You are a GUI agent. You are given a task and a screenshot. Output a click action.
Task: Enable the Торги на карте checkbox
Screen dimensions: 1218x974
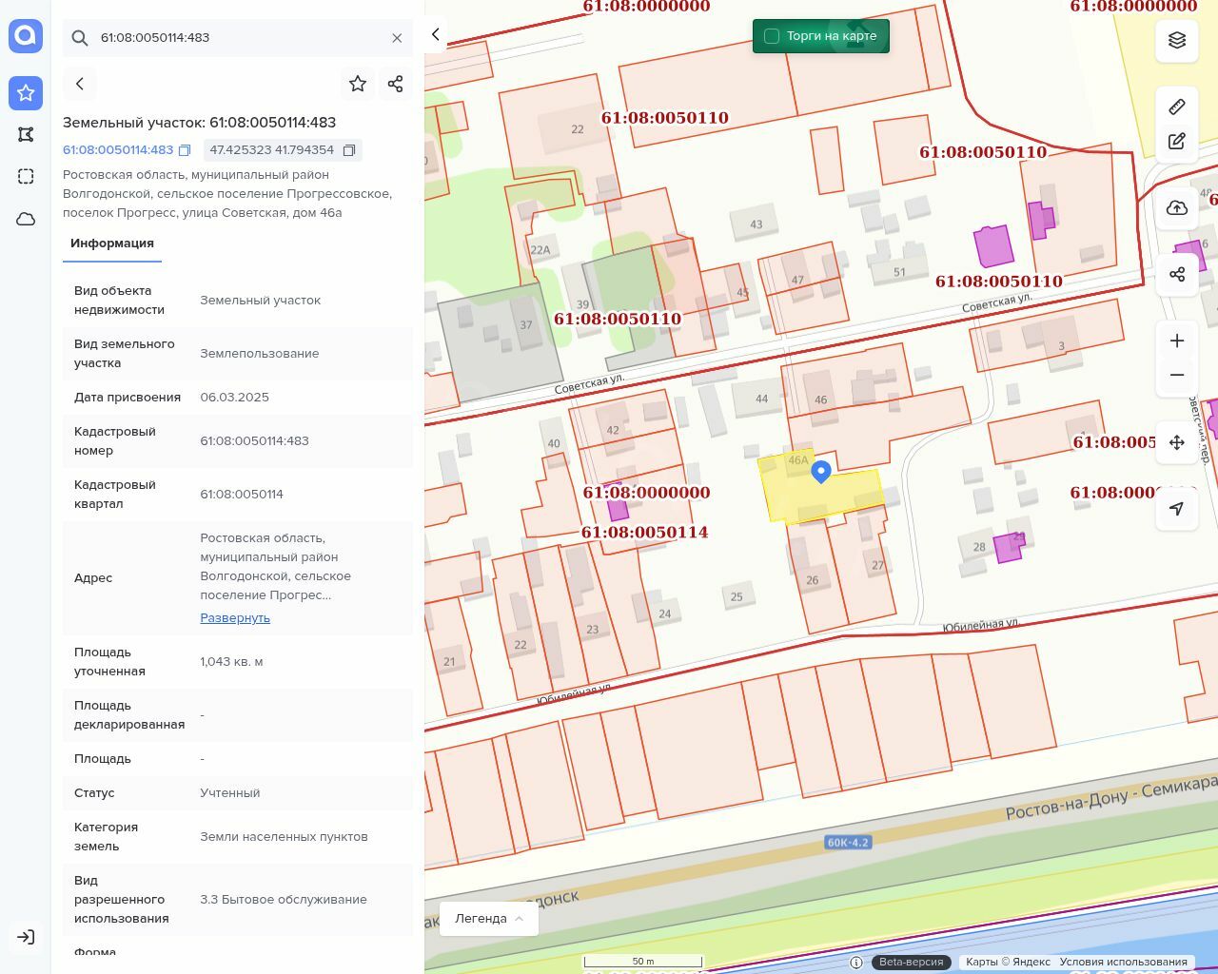click(x=772, y=36)
